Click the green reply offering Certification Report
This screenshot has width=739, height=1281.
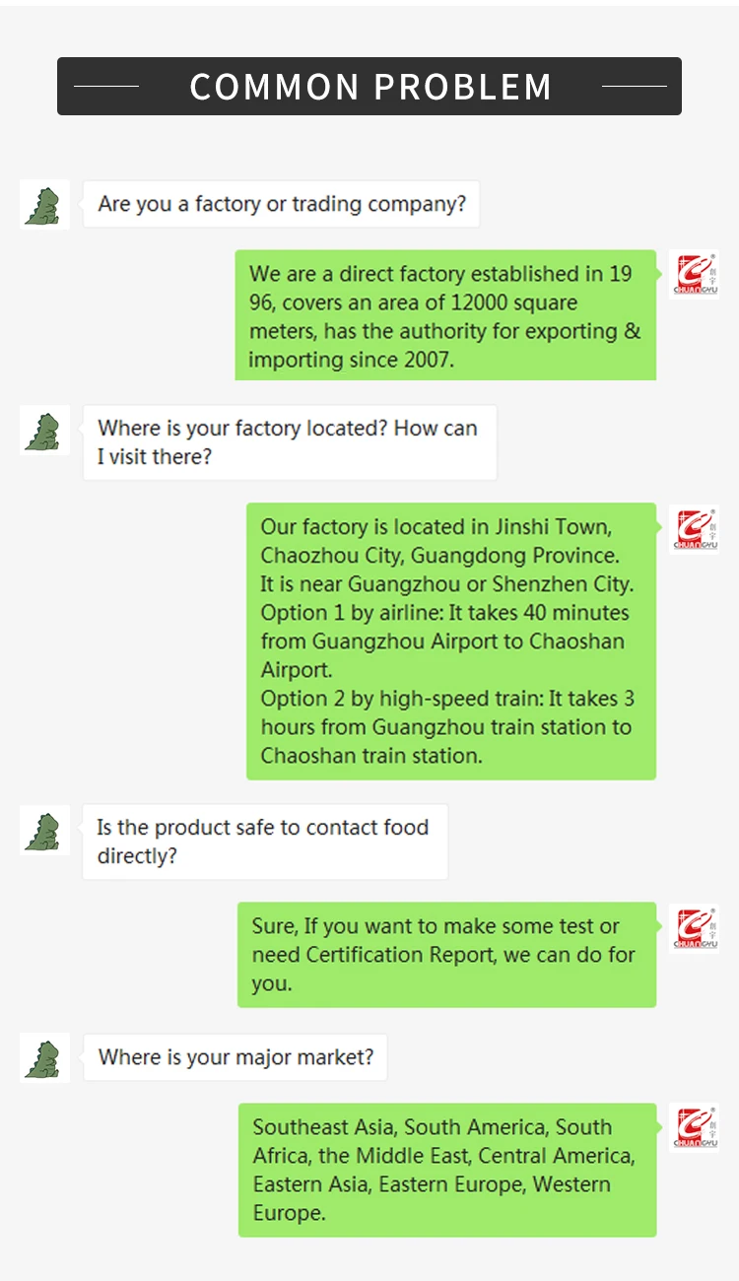point(446,955)
